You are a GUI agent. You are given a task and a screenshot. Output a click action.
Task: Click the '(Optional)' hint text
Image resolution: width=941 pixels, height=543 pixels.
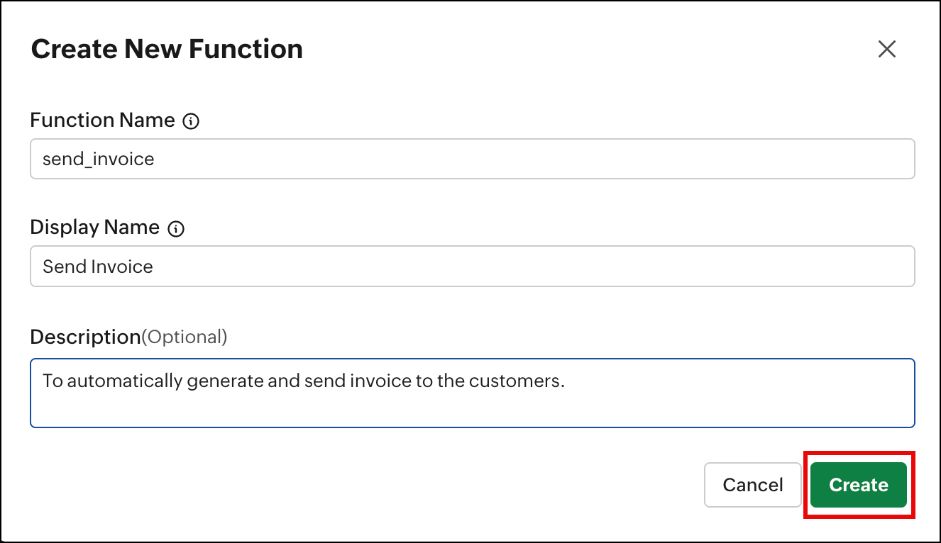(x=185, y=337)
